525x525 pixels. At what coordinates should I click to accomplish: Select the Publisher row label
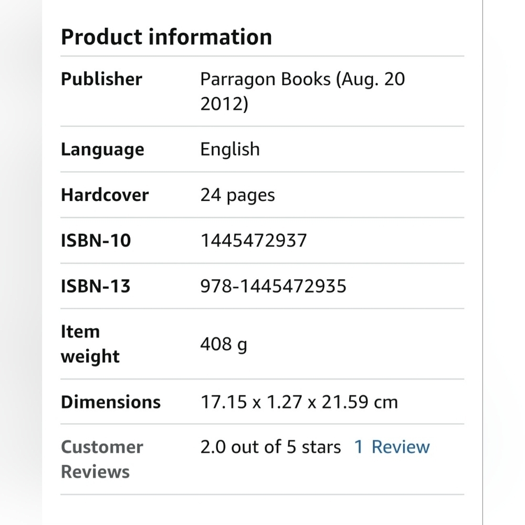(x=101, y=79)
